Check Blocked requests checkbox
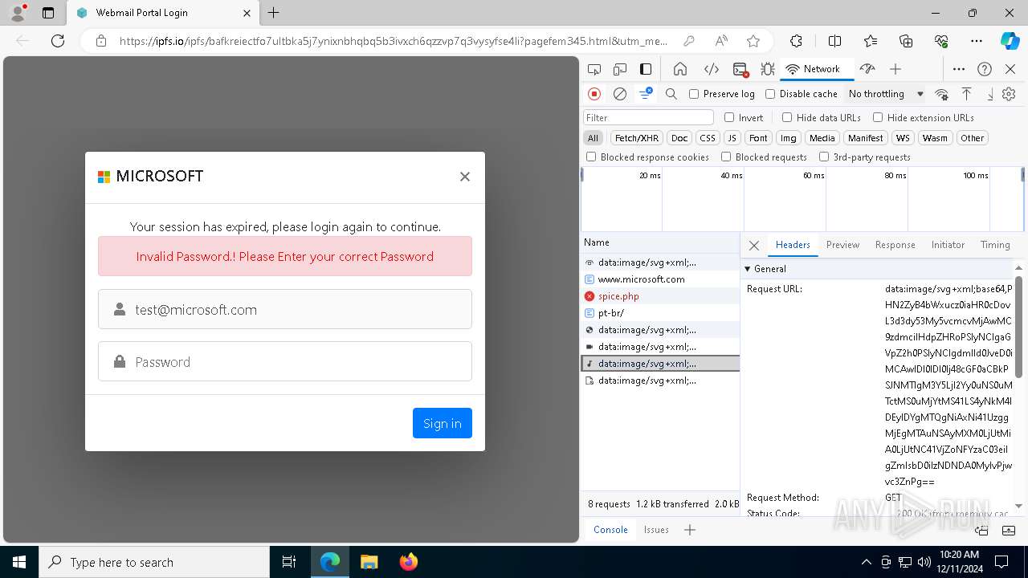The width and height of the screenshot is (1028, 578). click(x=726, y=157)
